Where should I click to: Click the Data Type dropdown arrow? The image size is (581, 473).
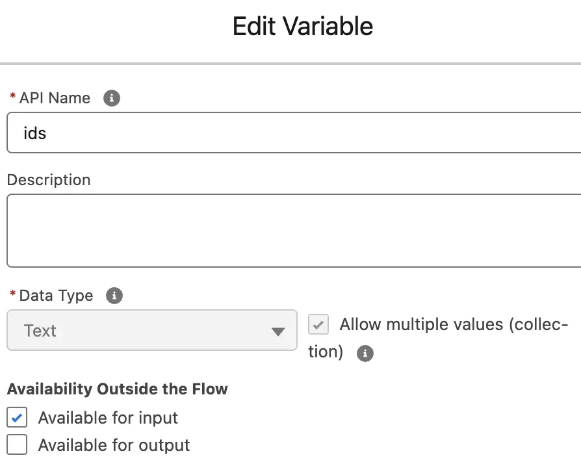pos(278,331)
